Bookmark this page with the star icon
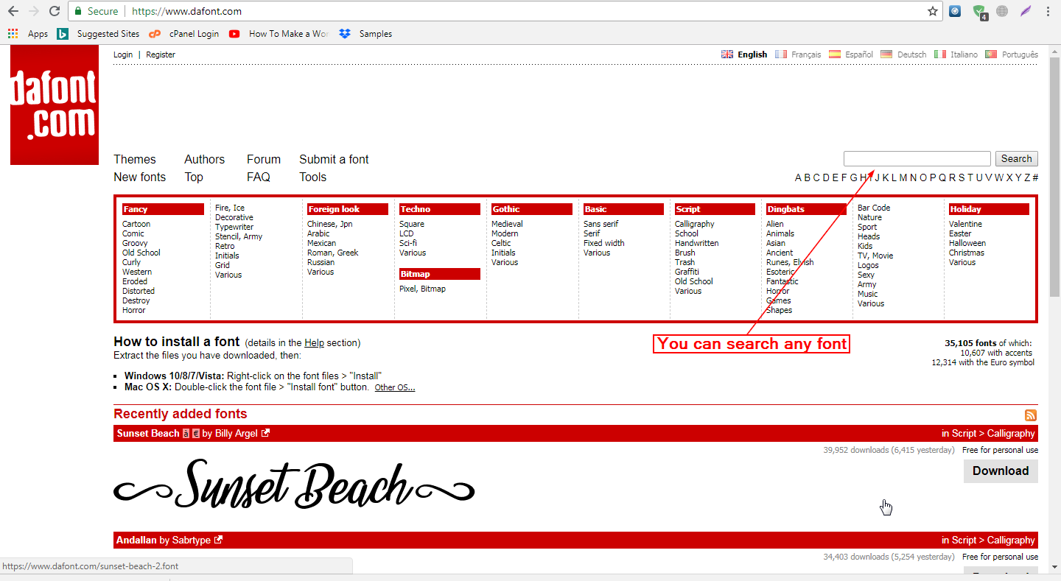This screenshot has width=1061, height=581. (x=933, y=11)
